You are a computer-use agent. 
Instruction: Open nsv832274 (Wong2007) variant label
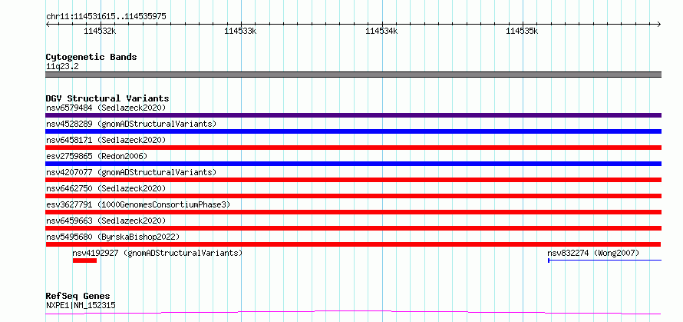[593, 253]
